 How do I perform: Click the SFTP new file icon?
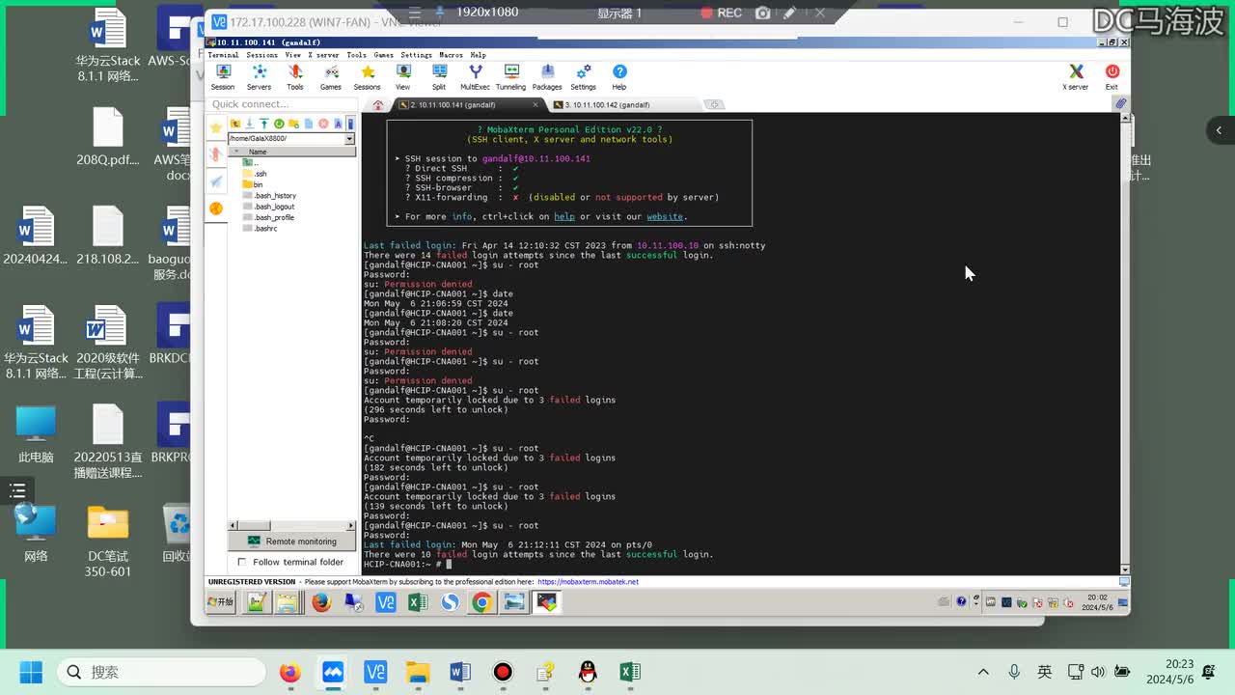(x=309, y=124)
